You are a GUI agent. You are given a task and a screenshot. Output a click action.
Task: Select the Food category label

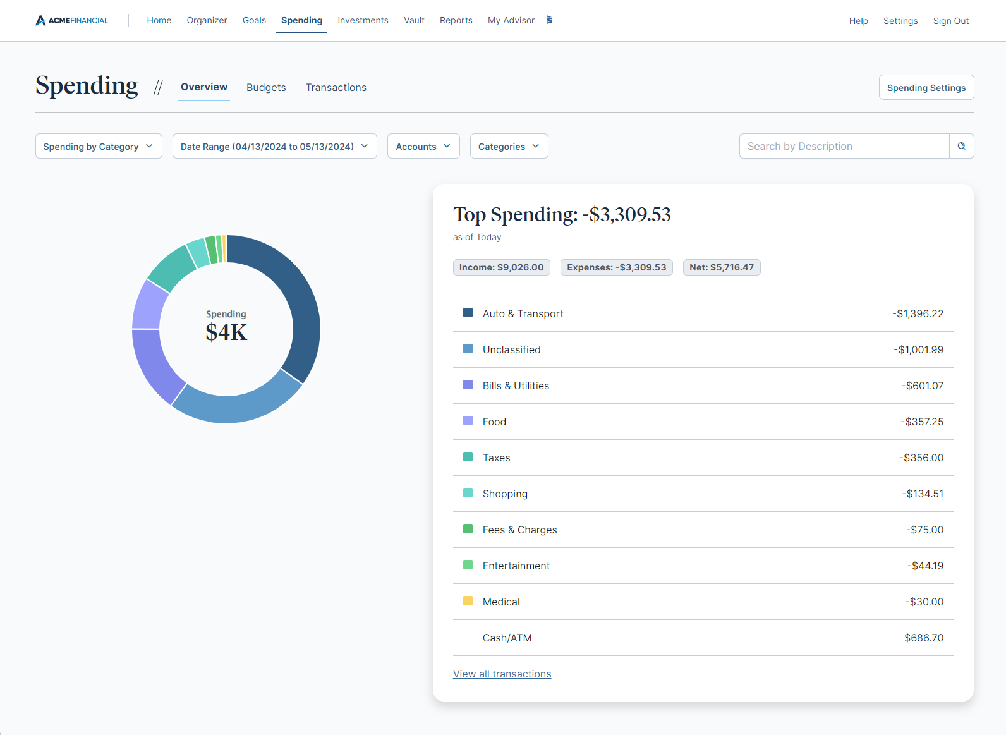(x=494, y=422)
